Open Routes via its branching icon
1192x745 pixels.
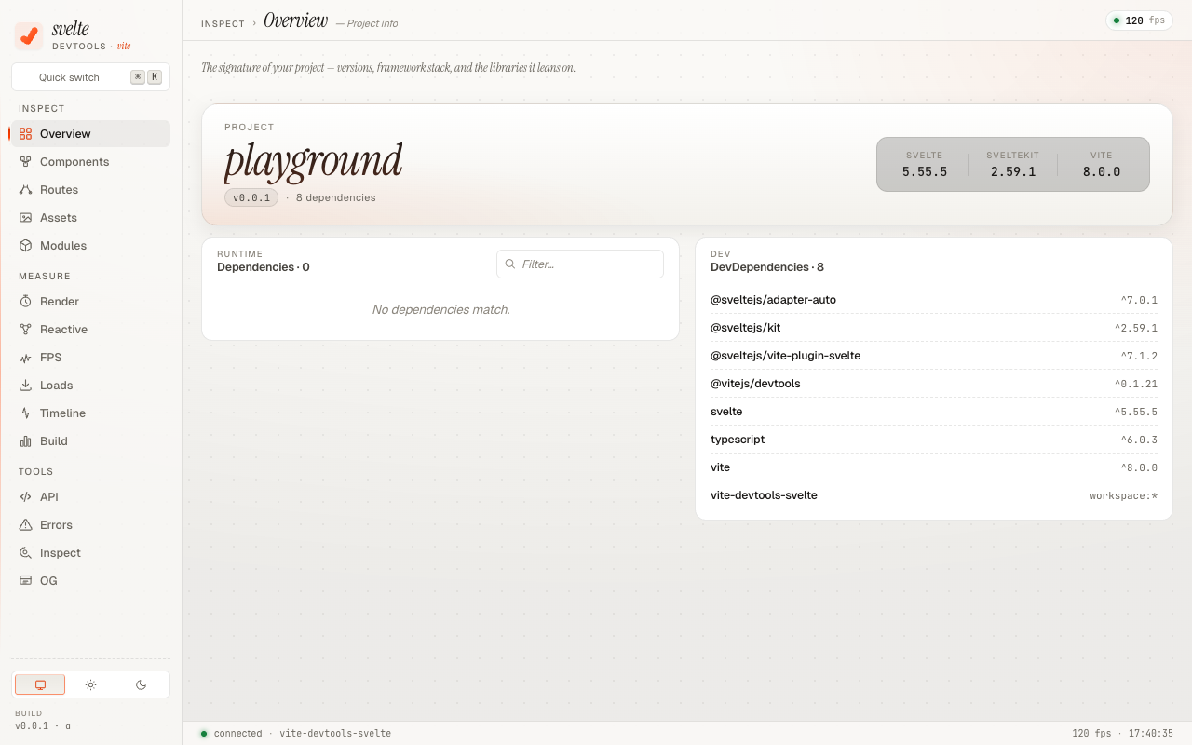click(25, 190)
